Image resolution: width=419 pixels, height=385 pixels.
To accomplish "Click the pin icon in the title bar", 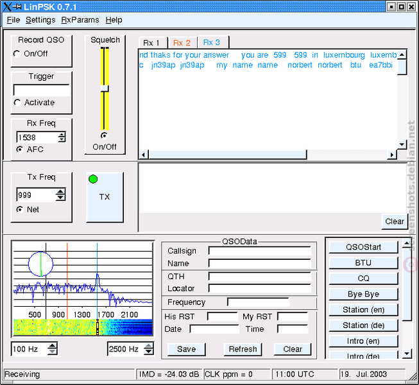I will pos(17,6).
